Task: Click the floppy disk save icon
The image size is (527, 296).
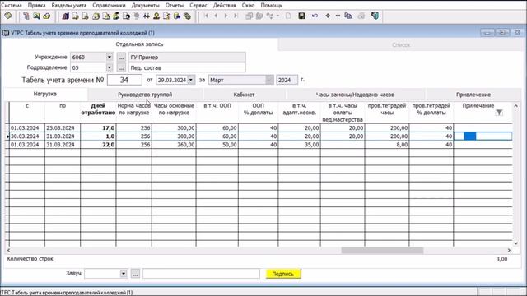Action: pyautogui.click(x=301, y=16)
